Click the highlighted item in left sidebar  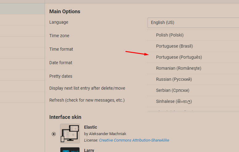22,9
